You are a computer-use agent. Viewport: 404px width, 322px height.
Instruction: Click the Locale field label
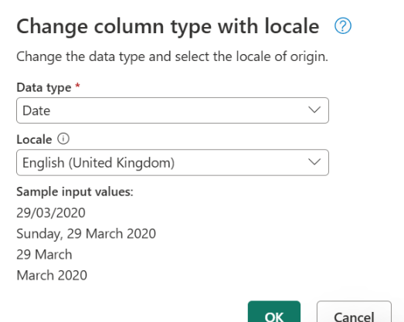[x=34, y=139]
